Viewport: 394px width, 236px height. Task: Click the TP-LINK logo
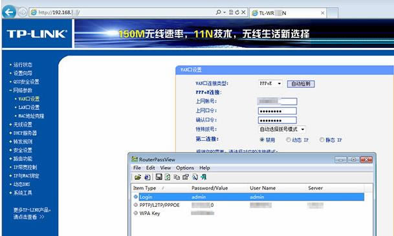[37, 34]
